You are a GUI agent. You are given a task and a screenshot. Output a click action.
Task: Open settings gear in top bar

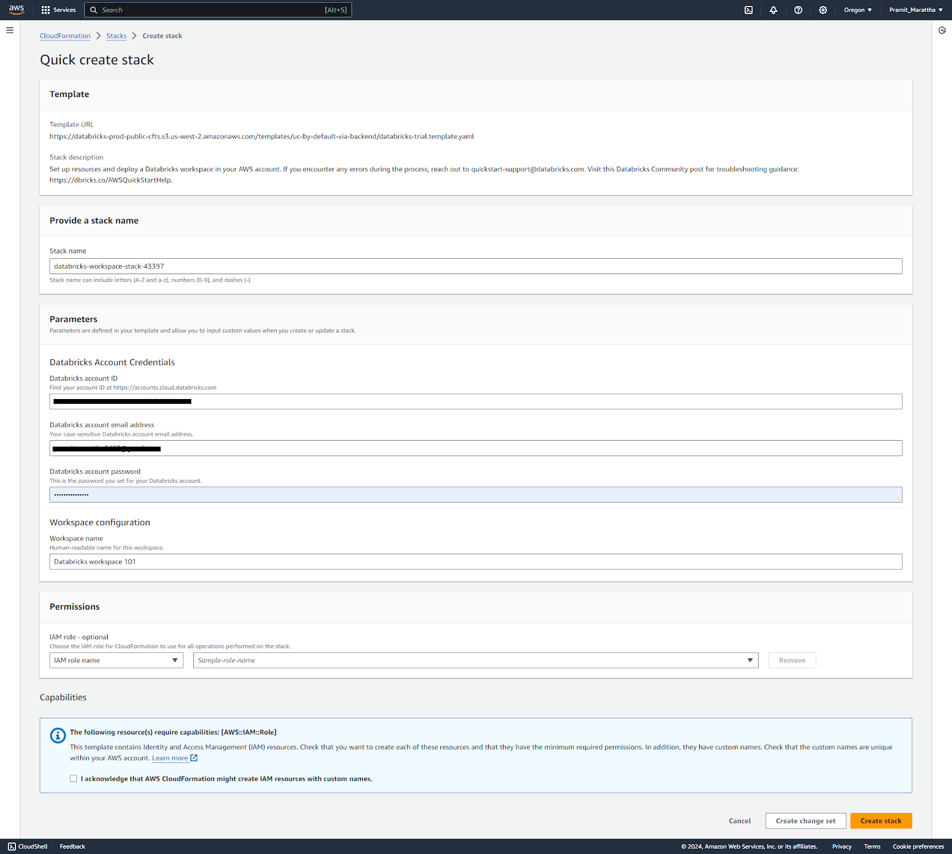823,10
